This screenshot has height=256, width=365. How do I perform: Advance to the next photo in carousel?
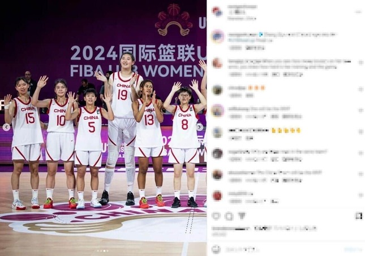(200, 127)
